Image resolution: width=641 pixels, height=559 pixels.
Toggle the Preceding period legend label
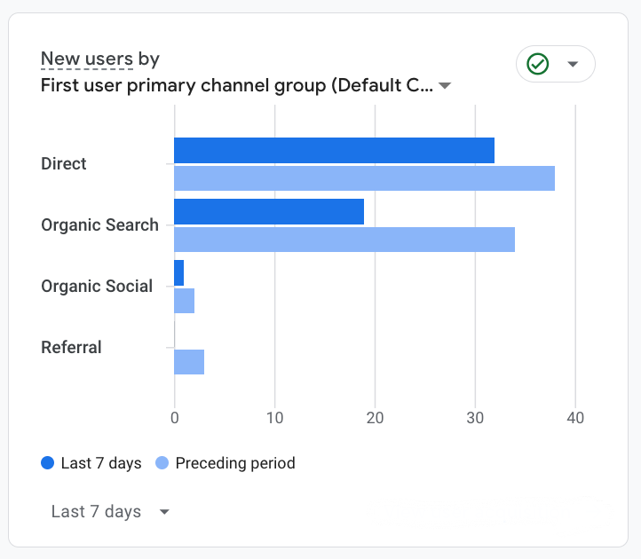(x=235, y=463)
